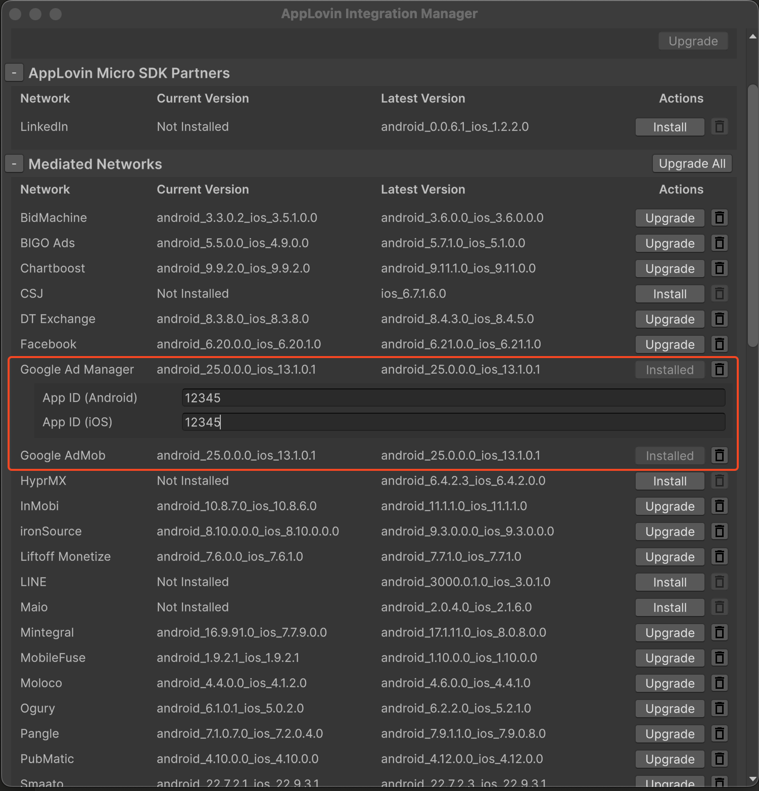Click the scroll down arrow at bottom
The height and width of the screenshot is (791, 759).
click(x=752, y=779)
